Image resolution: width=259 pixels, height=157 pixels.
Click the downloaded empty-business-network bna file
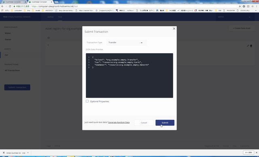[14, 153]
